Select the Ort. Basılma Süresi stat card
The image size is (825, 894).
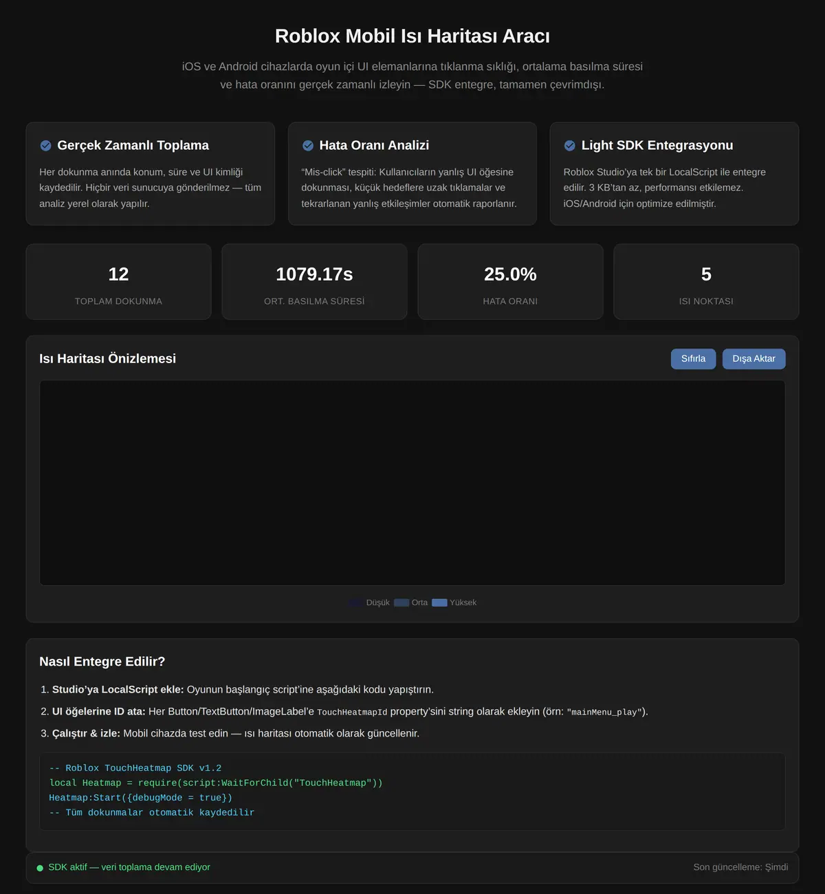314,282
